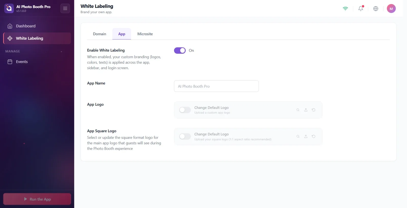Preview App Logo with magnifier icon
The image size is (407, 208).
click(298, 110)
